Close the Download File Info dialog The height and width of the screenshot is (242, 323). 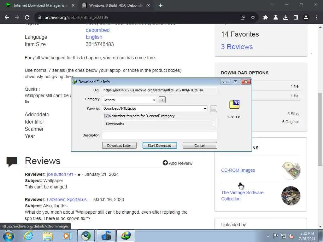[x=246, y=82]
